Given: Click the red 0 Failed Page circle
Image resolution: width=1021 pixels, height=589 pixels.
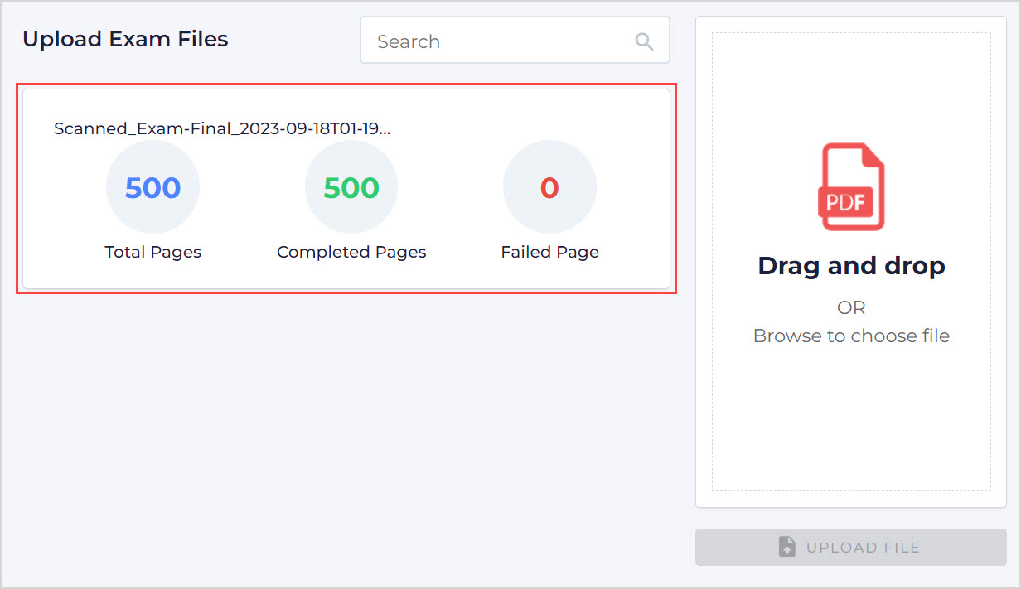Looking at the screenshot, I should click(x=549, y=187).
